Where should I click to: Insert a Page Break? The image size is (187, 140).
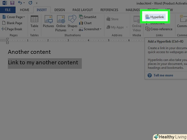pos(12,29)
